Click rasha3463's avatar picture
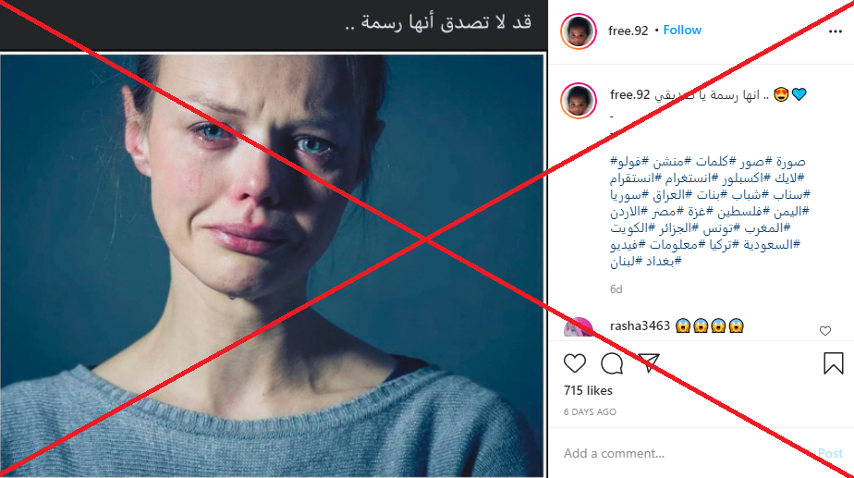854x478 pixels. point(579,328)
